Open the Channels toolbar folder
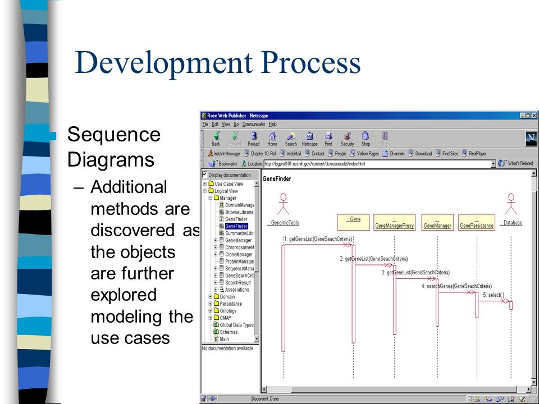 (x=394, y=154)
